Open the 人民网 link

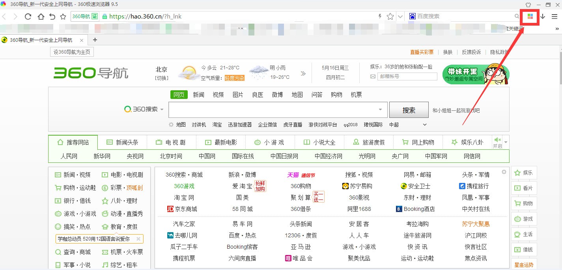click(69, 156)
